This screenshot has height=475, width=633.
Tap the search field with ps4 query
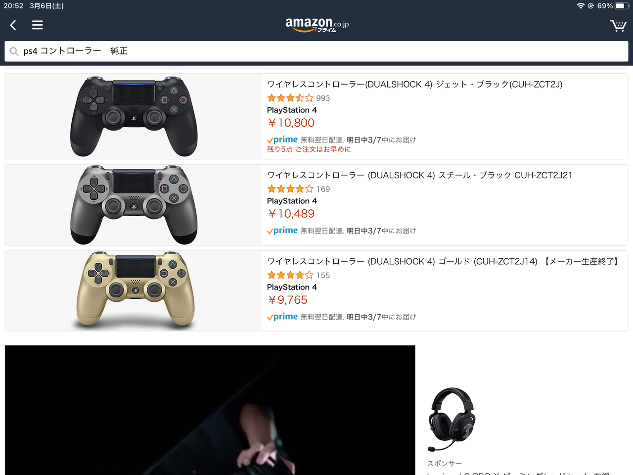coord(316,51)
